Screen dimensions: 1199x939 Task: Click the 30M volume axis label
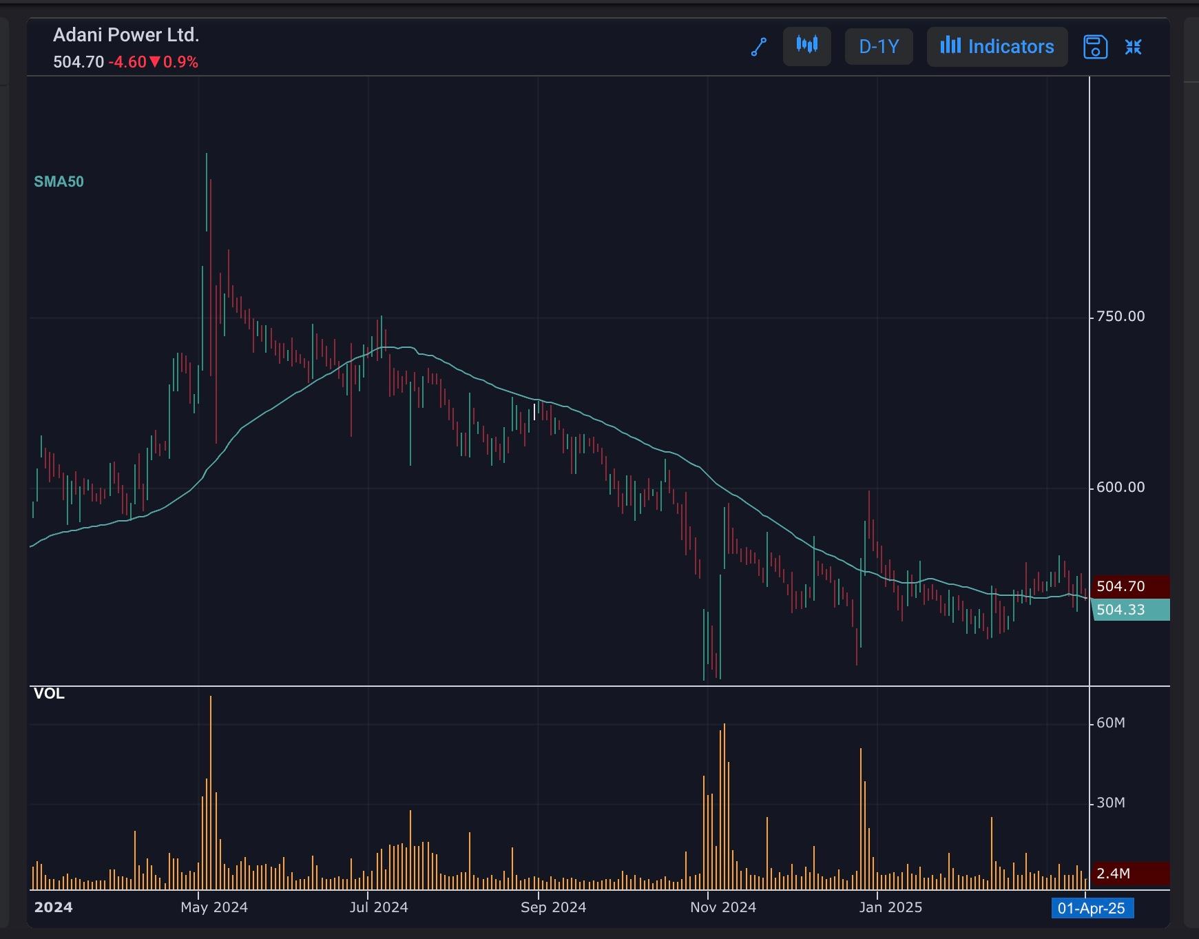click(1110, 803)
